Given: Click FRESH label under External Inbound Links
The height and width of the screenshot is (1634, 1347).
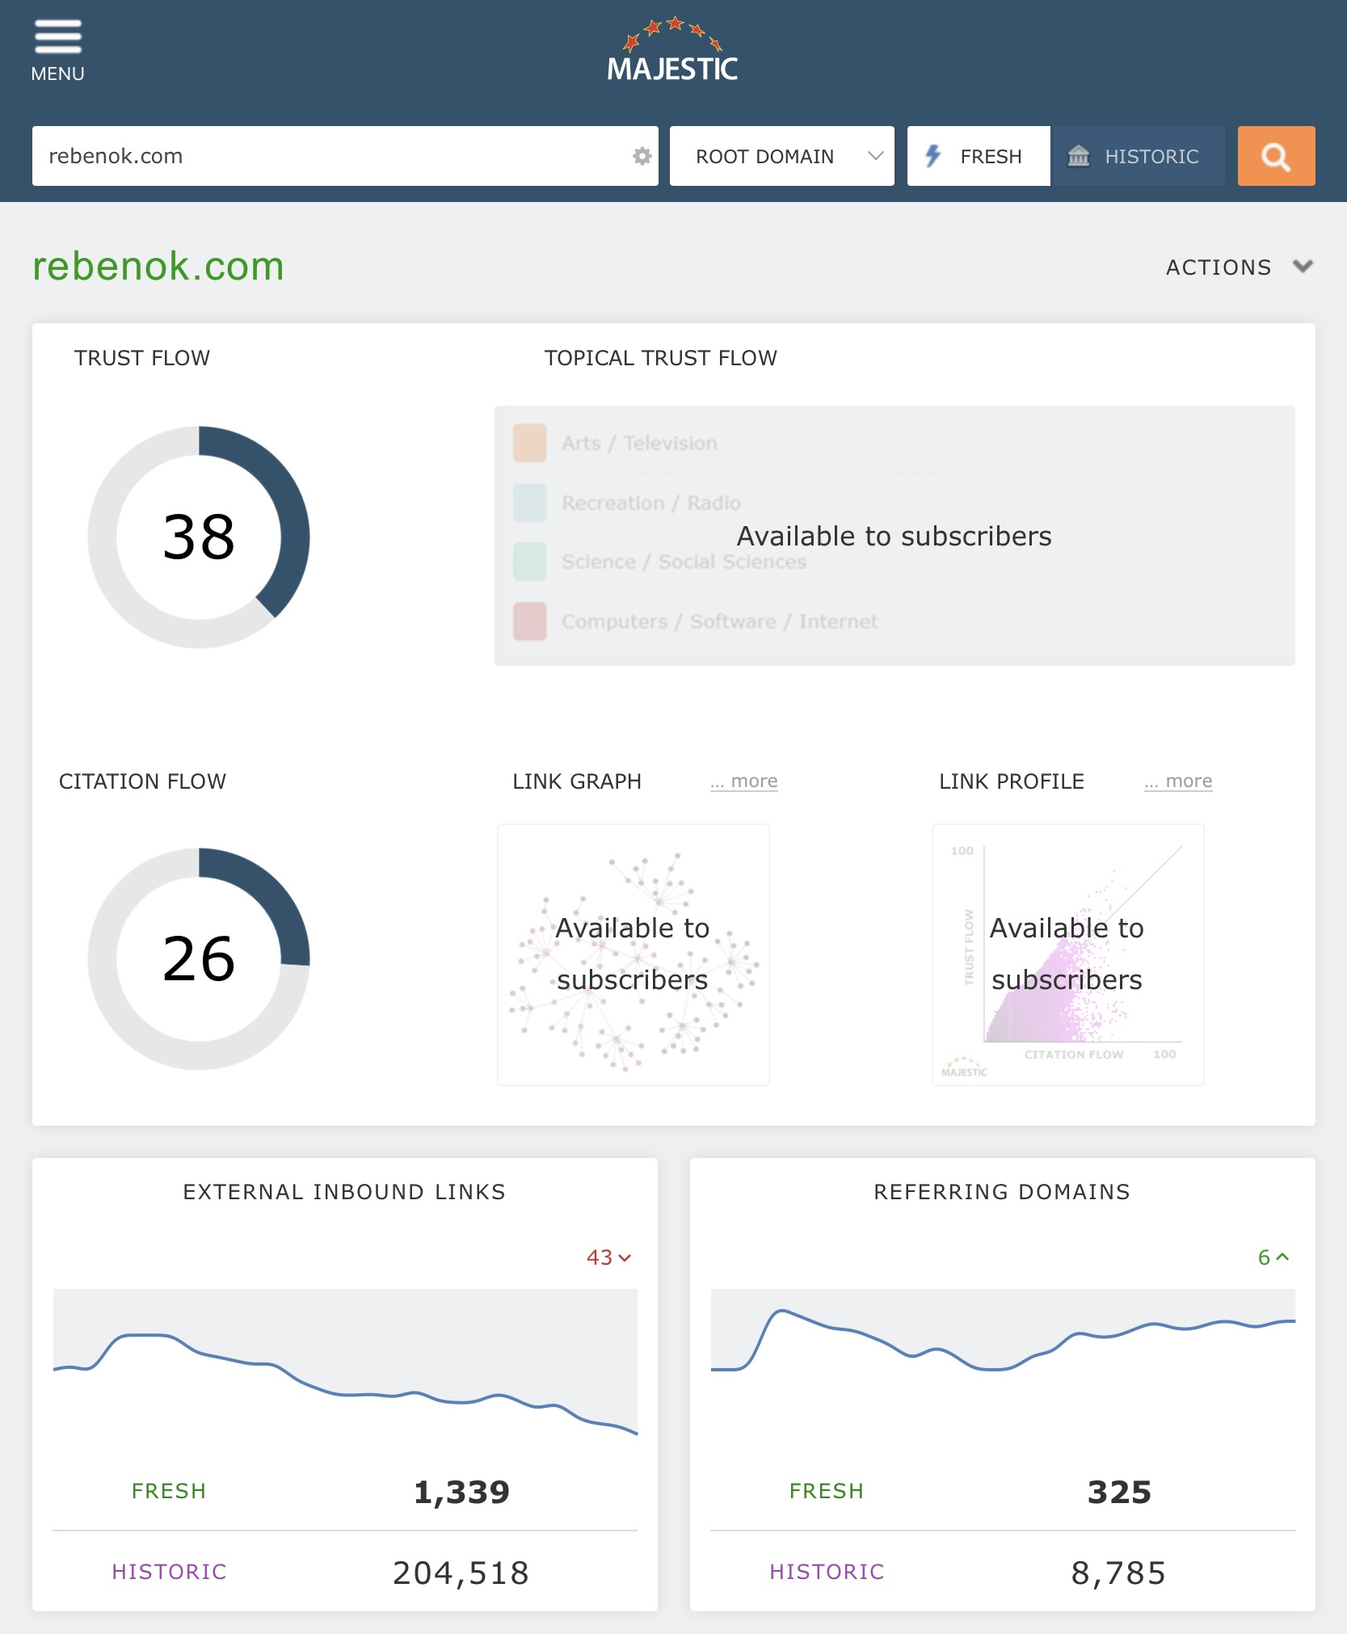Looking at the screenshot, I should [x=169, y=1491].
